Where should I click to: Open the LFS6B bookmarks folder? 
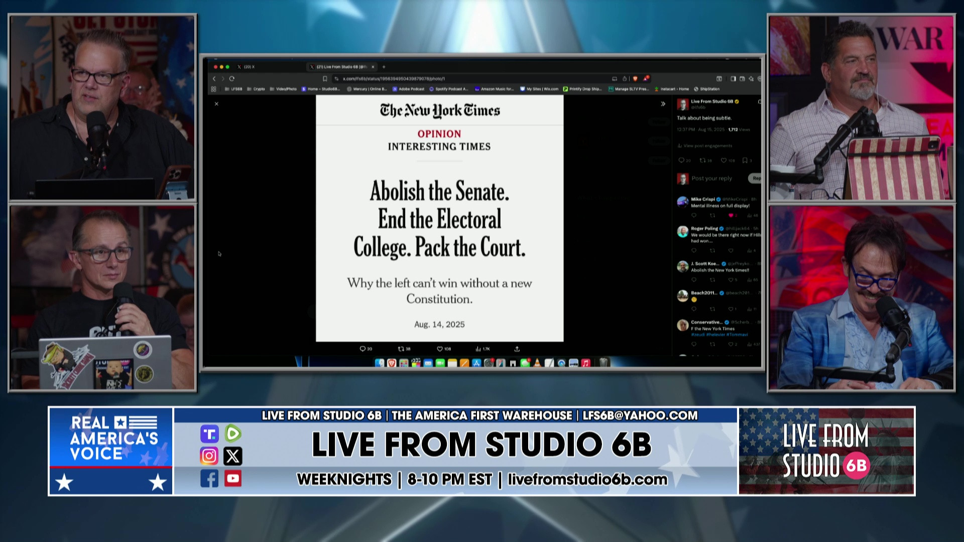coord(233,89)
